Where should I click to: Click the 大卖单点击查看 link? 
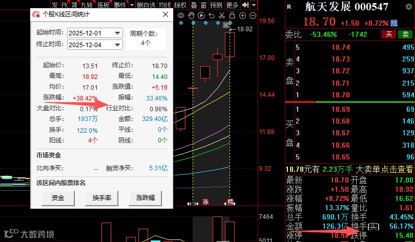coord(384,169)
